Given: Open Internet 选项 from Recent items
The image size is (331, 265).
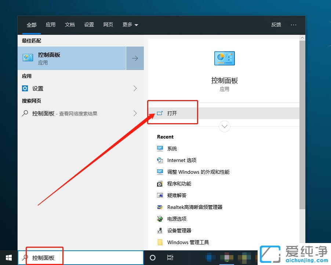Looking at the screenshot, I should (x=181, y=160).
